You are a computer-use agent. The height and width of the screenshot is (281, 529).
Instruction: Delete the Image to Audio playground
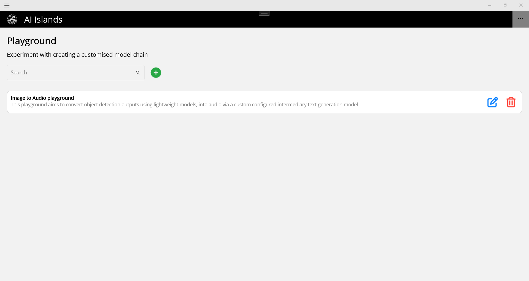pos(511,102)
